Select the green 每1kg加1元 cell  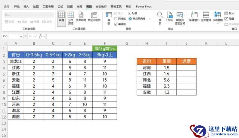point(105,48)
